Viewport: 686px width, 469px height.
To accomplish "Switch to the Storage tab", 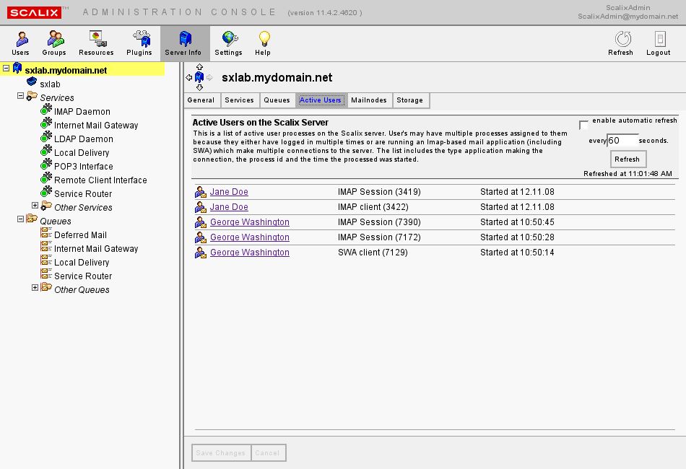I will (409, 100).
